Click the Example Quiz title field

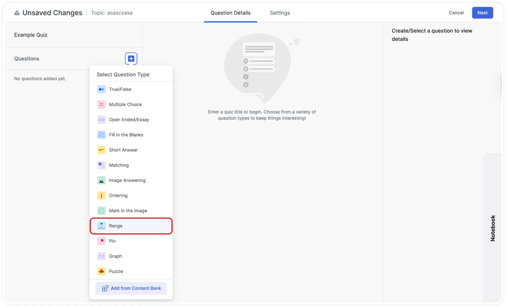click(73, 35)
